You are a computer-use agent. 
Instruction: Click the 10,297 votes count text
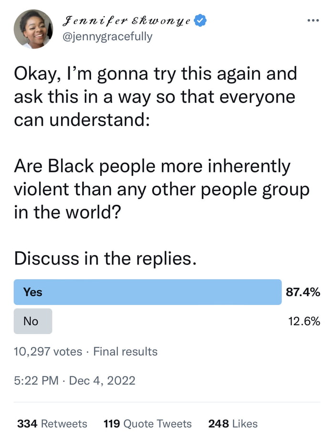[48, 352]
